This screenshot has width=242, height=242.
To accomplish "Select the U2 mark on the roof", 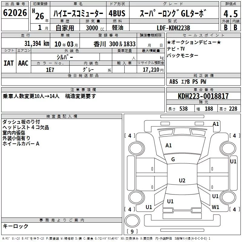I will (x=182, y=180).
